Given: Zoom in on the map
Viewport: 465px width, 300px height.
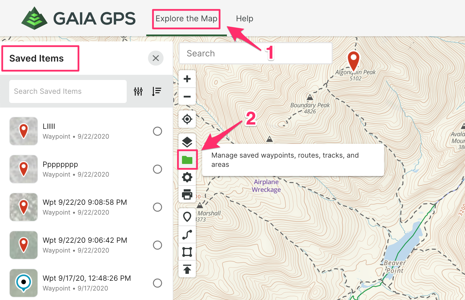Looking at the screenshot, I should pos(187,79).
